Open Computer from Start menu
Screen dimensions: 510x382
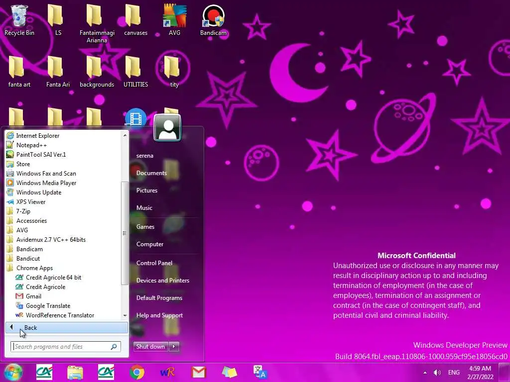click(149, 244)
